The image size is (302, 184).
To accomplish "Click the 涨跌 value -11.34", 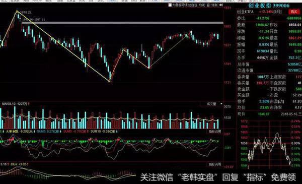I will point(263,31).
